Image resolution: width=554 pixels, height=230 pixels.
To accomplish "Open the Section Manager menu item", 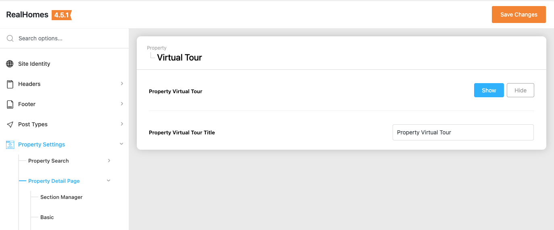I will point(61,197).
